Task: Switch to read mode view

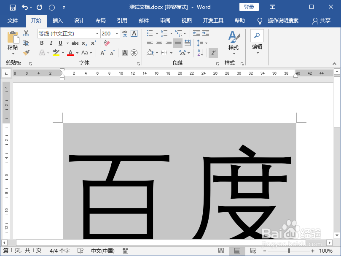Action: [221, 251]
